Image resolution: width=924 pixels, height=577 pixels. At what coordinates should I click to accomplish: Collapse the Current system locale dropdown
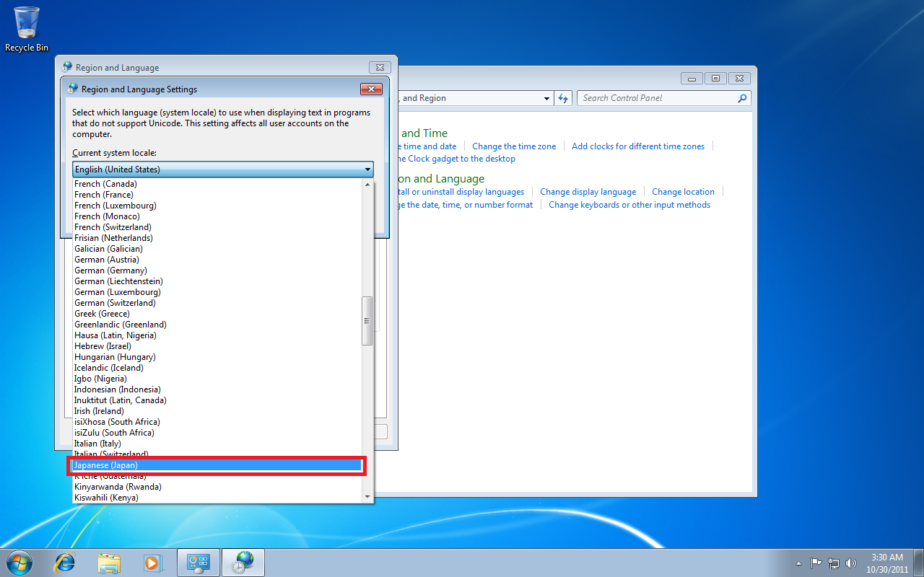pyautogui.click(x=223, y=169)
